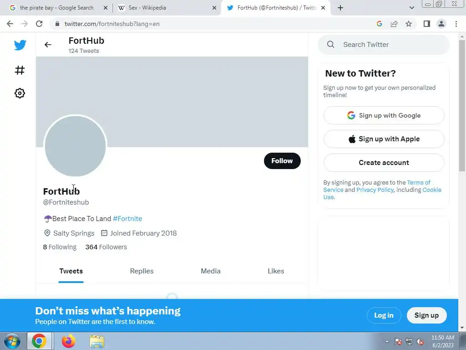Screen dimensions: 466x350
Task: Switch to the Replies tab
Action: click(x=142, y=271)
